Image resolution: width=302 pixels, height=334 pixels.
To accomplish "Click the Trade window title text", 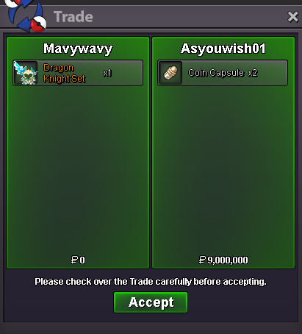I will click(x=73, y=17).
